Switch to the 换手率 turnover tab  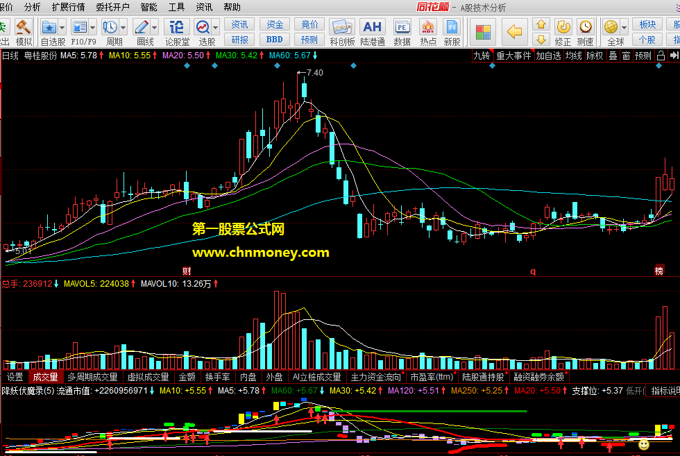click(x=217, y=377)
